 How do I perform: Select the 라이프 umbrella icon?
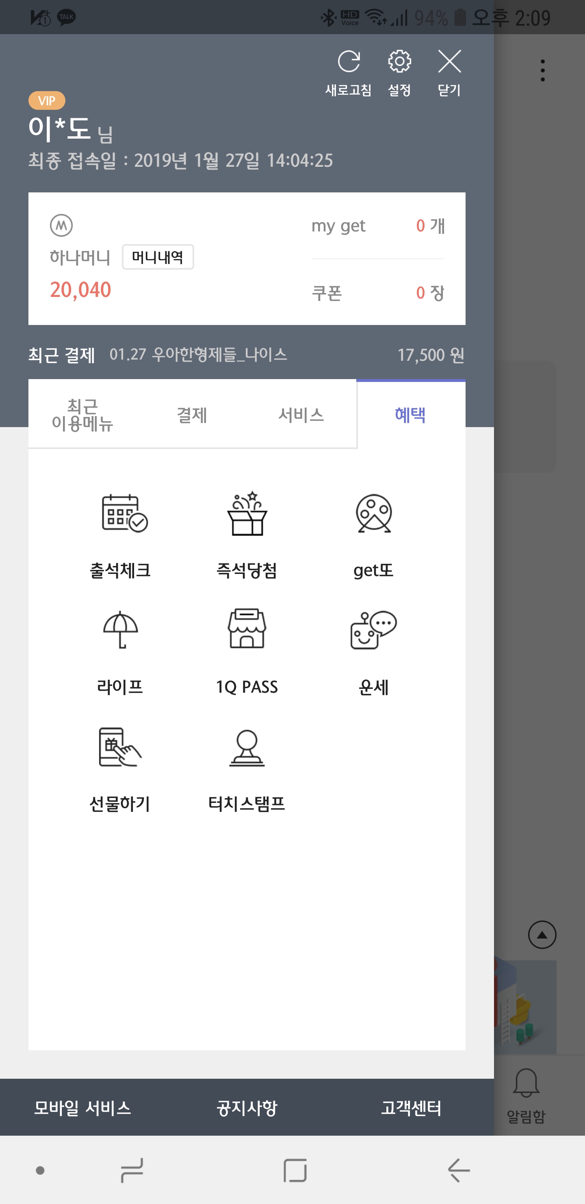point(121,630)
